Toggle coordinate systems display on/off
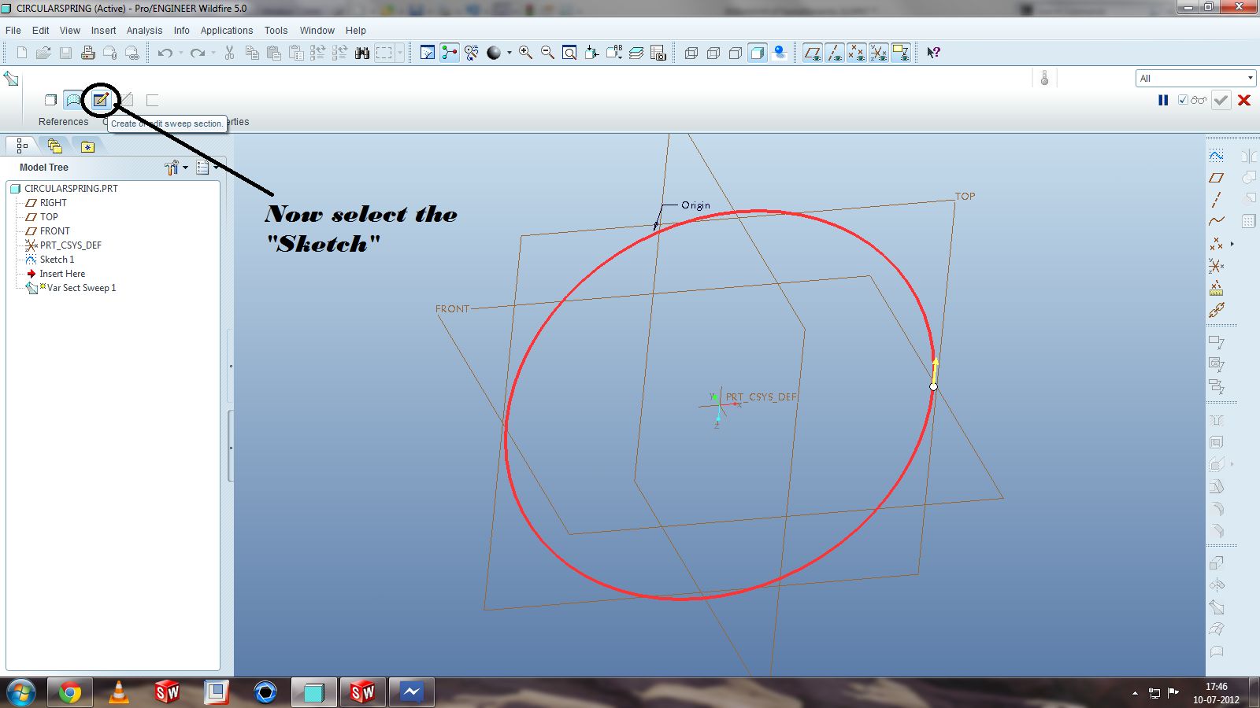Viewport: 1260px width, 708px height. click(x=878, y=53)
